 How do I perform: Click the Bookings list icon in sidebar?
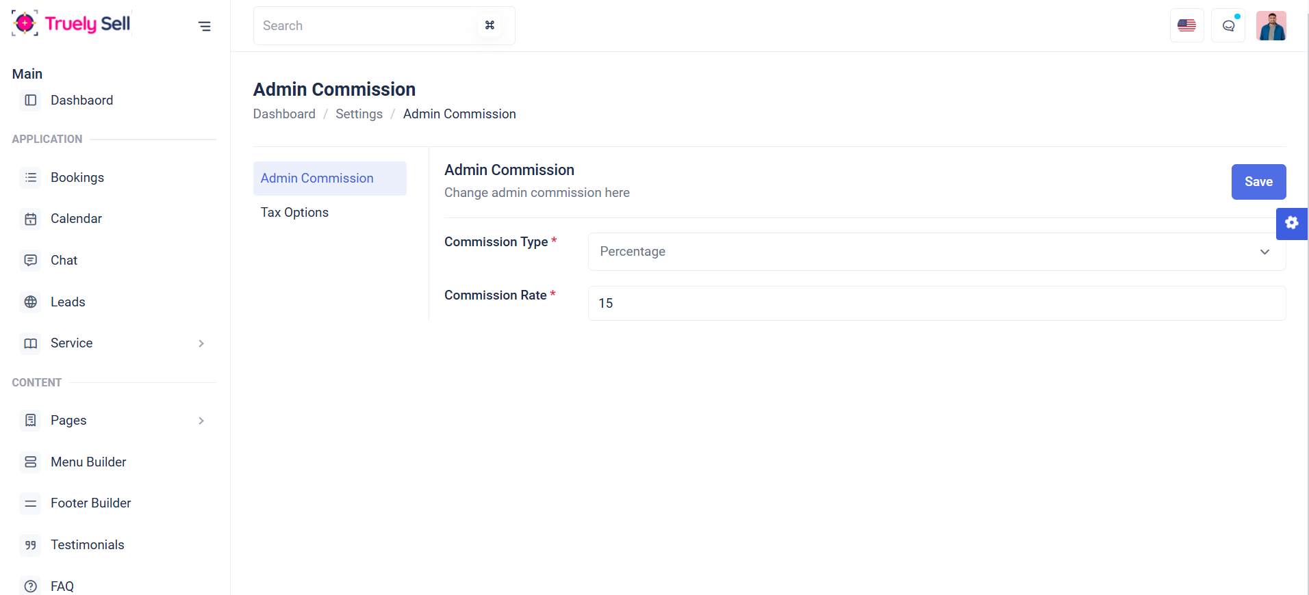pos(31,178)
